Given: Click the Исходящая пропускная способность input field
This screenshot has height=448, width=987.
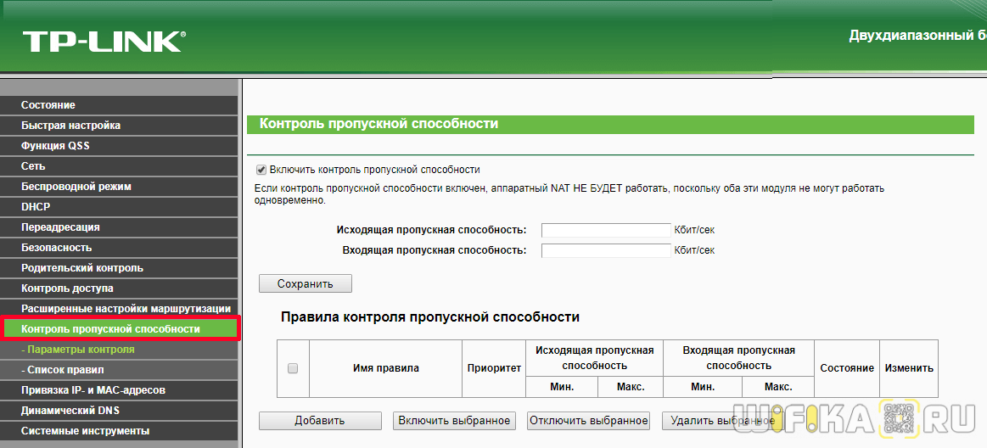Looking at the screenshot, I should pos(606,230).
